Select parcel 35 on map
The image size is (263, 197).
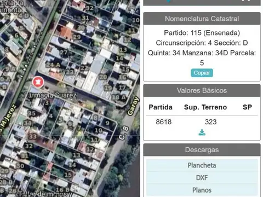32,113
